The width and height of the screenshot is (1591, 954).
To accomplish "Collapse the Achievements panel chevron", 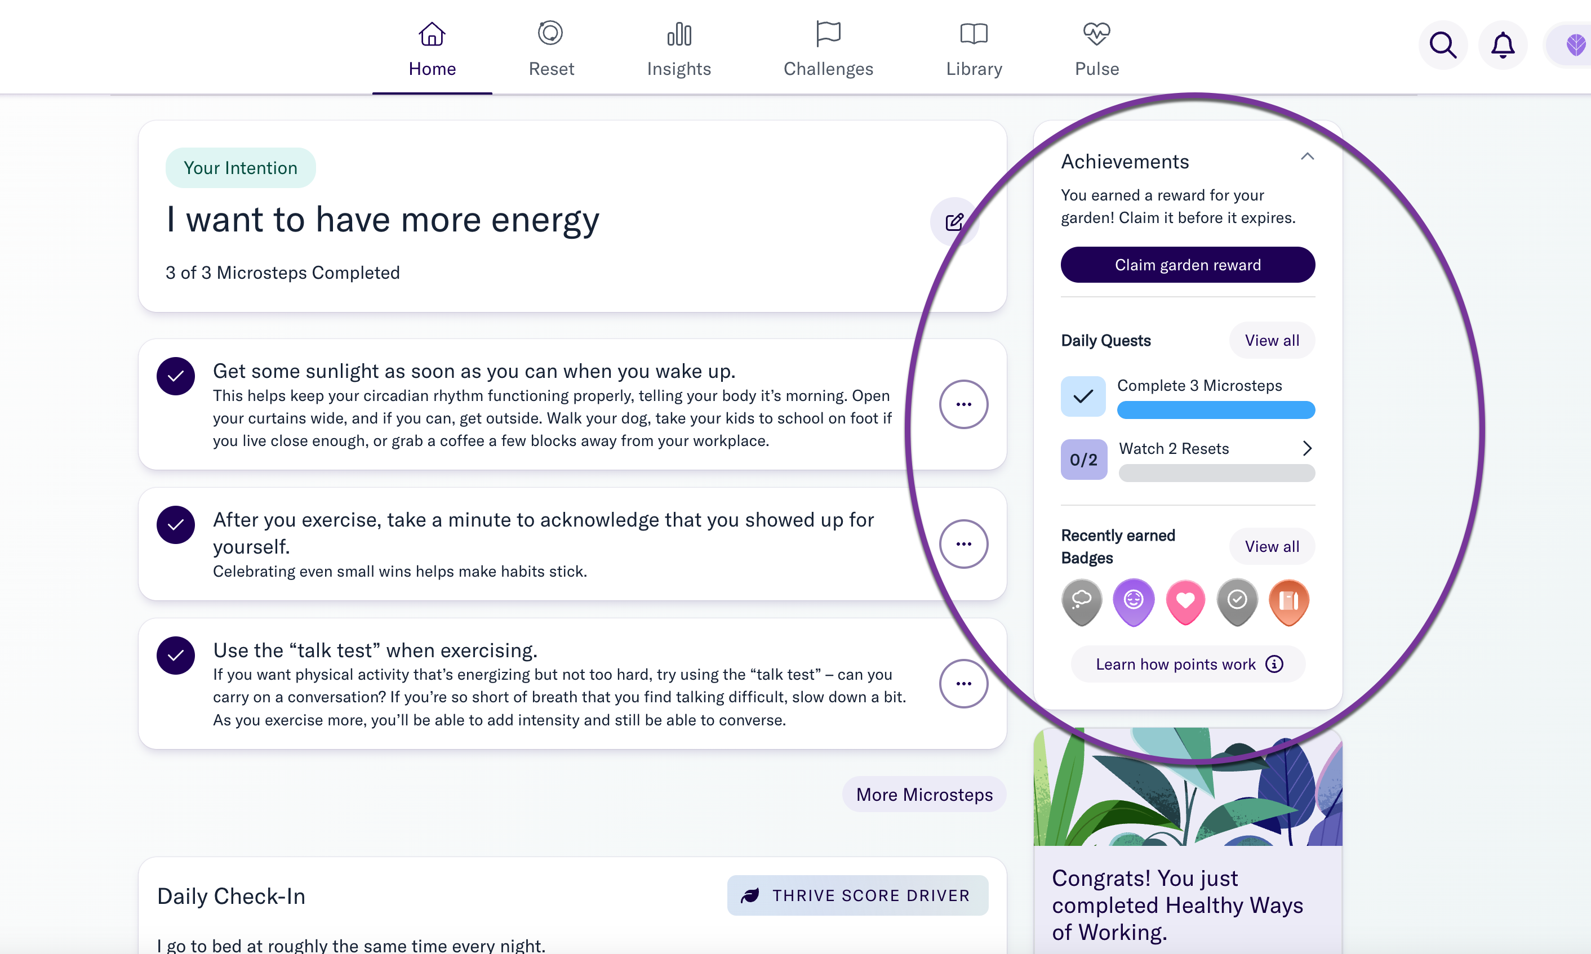I will click(x=1306, y=156).
